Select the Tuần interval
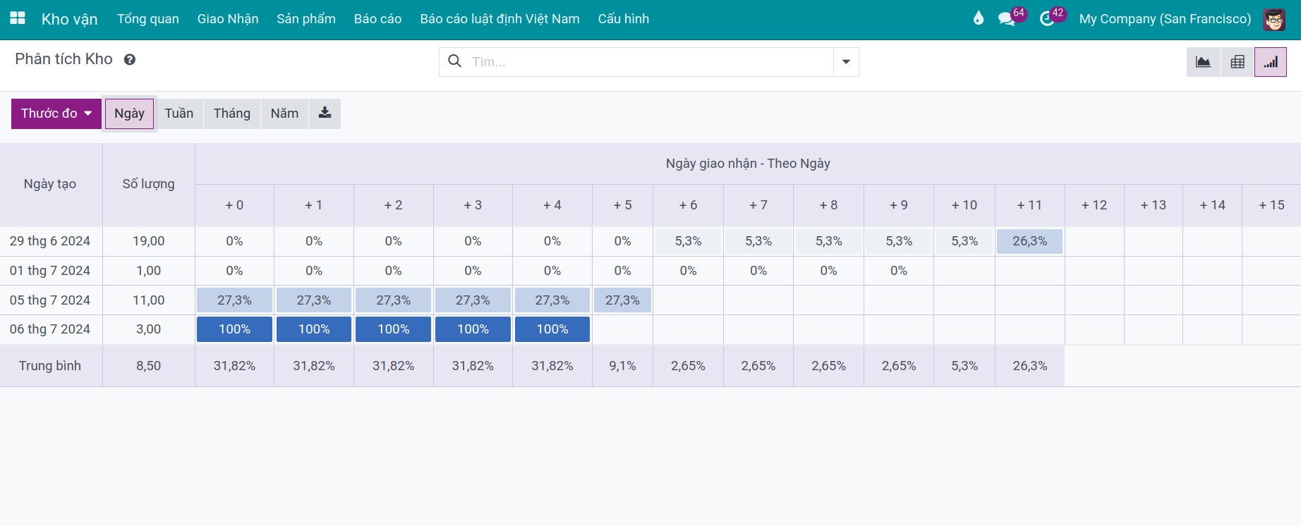1301x526 pixels. click(179, 114)
